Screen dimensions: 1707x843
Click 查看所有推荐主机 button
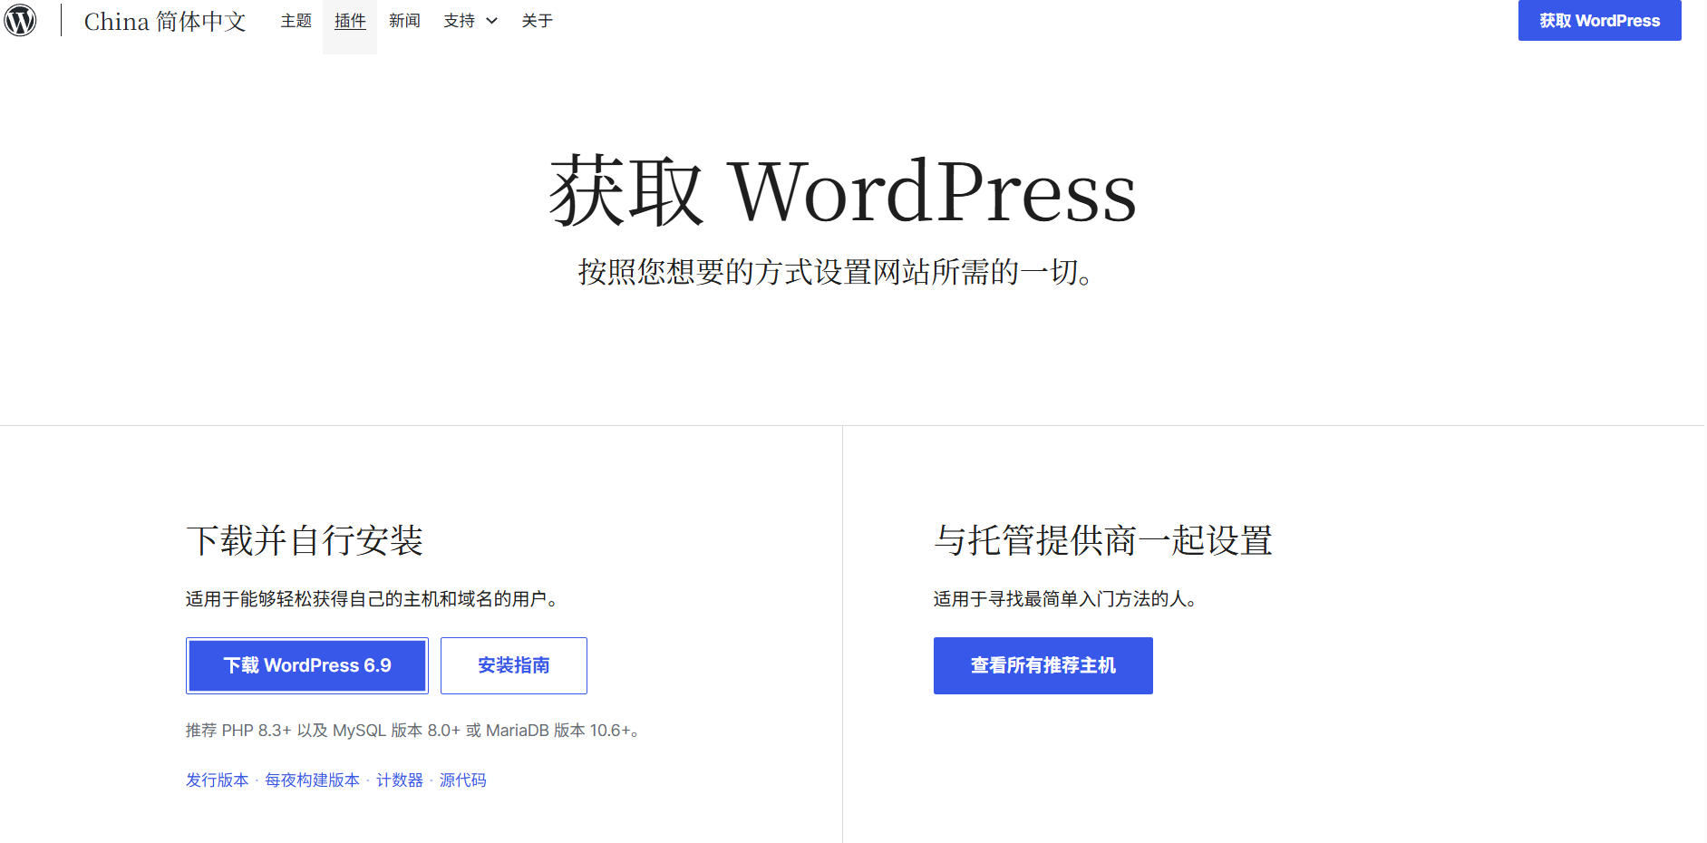coord(1043,665)
